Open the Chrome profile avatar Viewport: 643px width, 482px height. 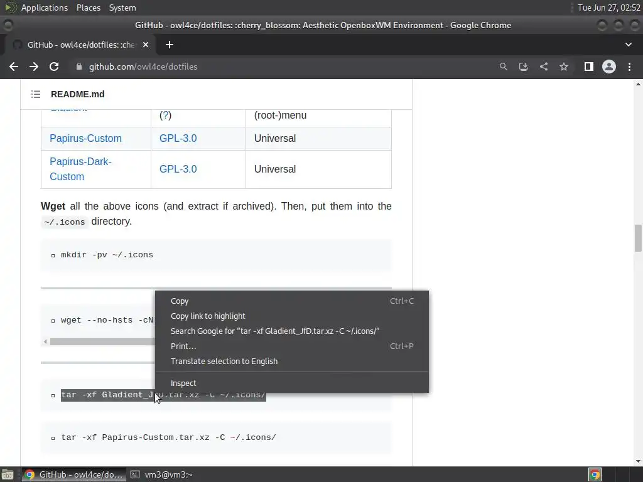pyautogui.click(x=609, y=67)
